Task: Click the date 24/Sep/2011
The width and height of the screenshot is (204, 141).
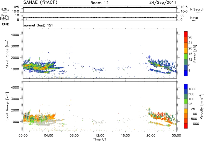Action: click(x=163, y=3)
